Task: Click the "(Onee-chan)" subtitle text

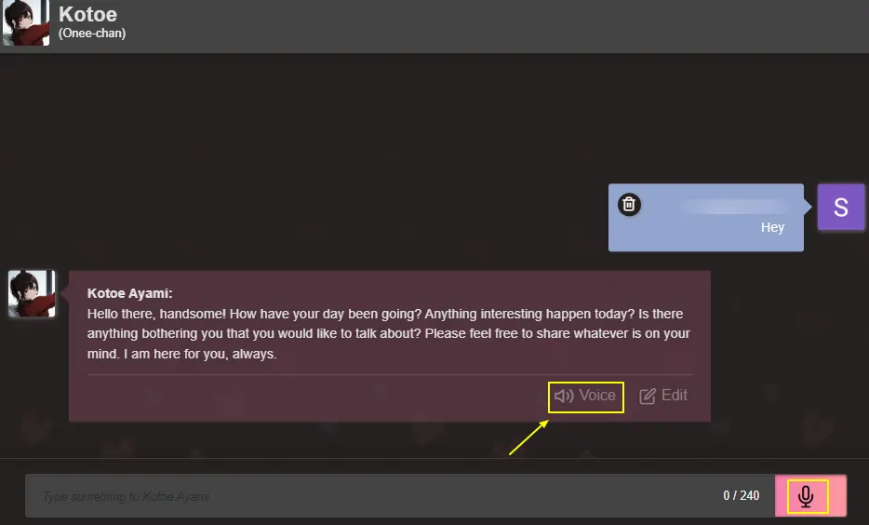Action: pyautogui.click(x=92, y=34)
